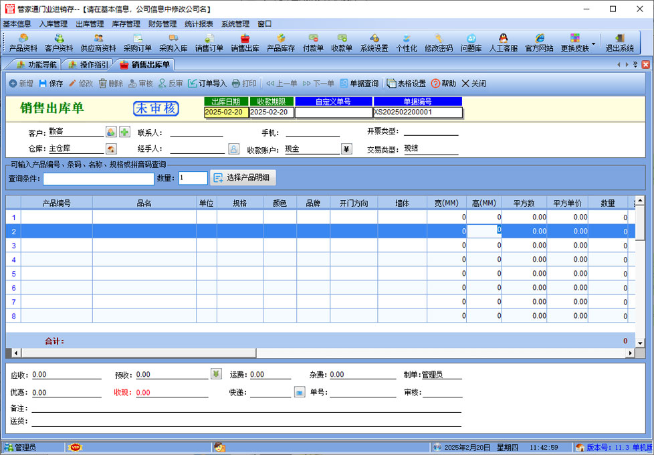Open 系统设置 from the toolbar
Screen dimensions: 654x455
click(x=374, y=43)
